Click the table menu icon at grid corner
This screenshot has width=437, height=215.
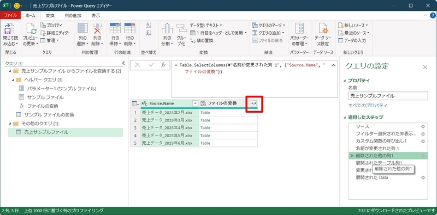click(x=135, y=103)
